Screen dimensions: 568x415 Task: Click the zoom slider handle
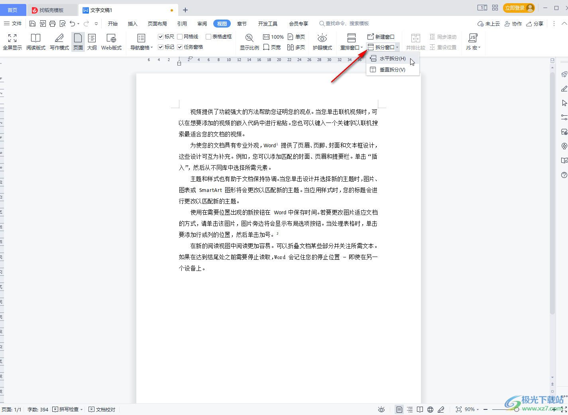click(x=517, y=409)
